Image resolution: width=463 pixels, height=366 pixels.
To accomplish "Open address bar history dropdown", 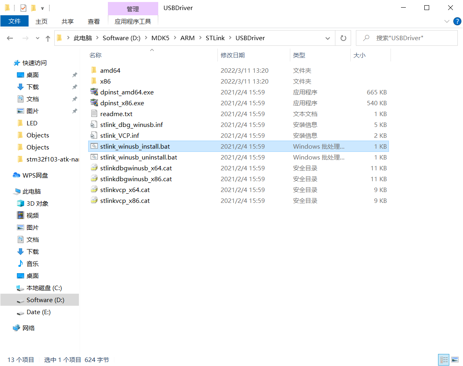I will 327,38.
